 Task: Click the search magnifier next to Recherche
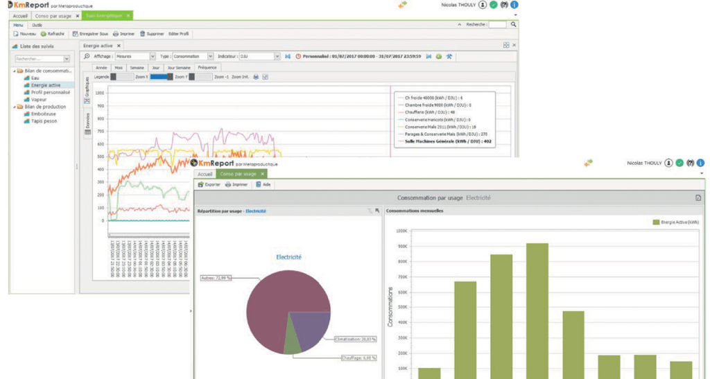(513, 24)
